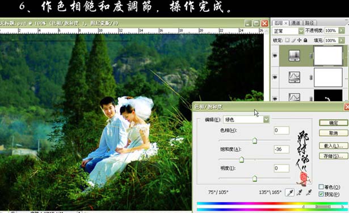Close the document window with its red X
The image size is (349, 213).
click(x=264, y=23)
